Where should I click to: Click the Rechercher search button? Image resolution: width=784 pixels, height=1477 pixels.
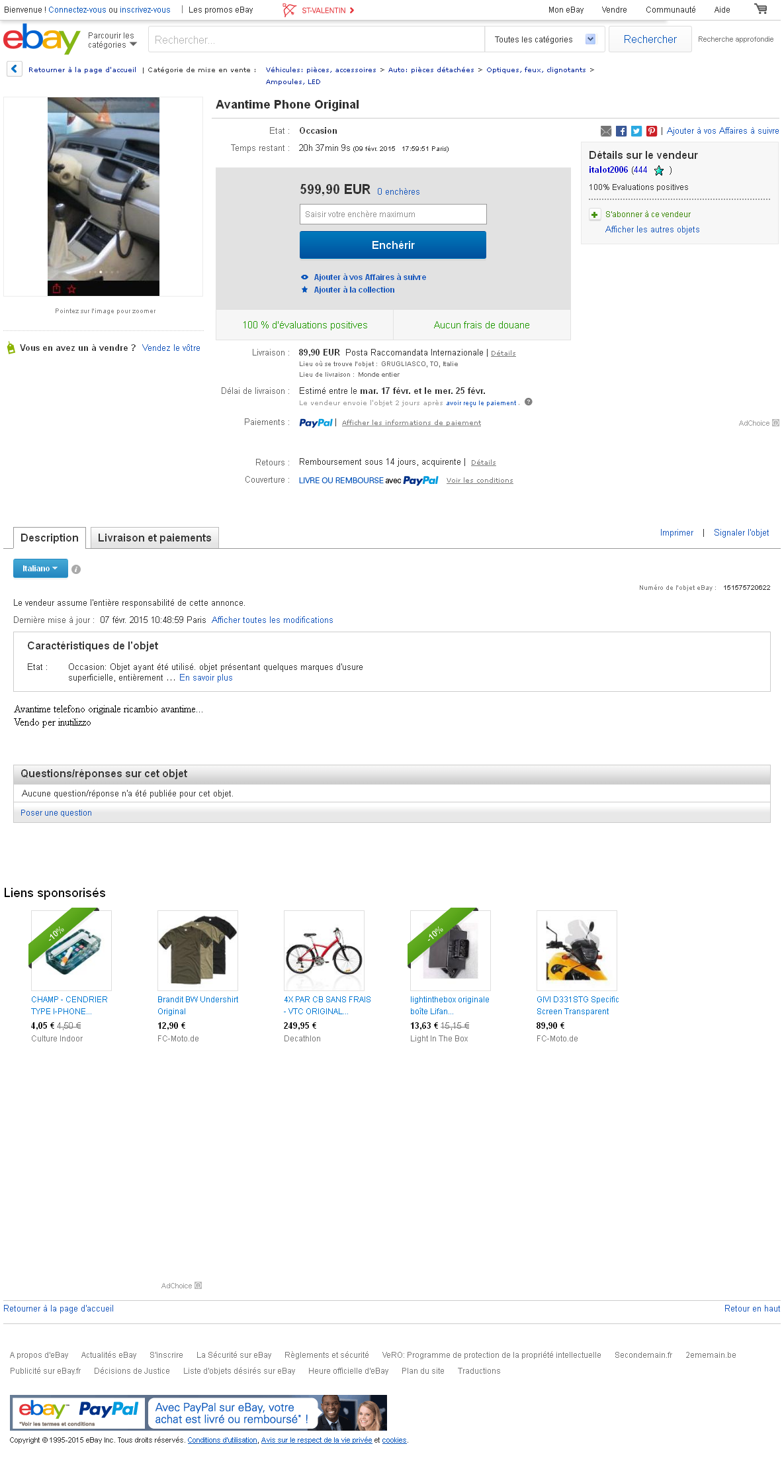pyautogui.click(x=650, y=40)
